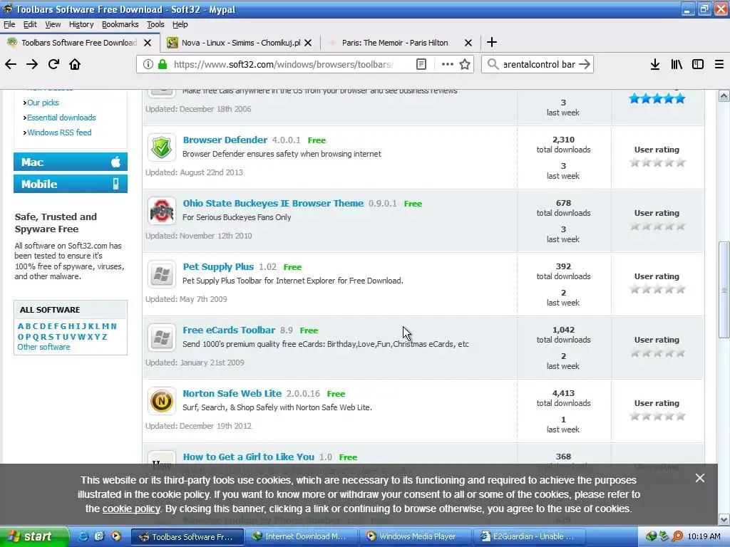Toggle the sidebar view
730x547 pixels.
coord(698,64)
